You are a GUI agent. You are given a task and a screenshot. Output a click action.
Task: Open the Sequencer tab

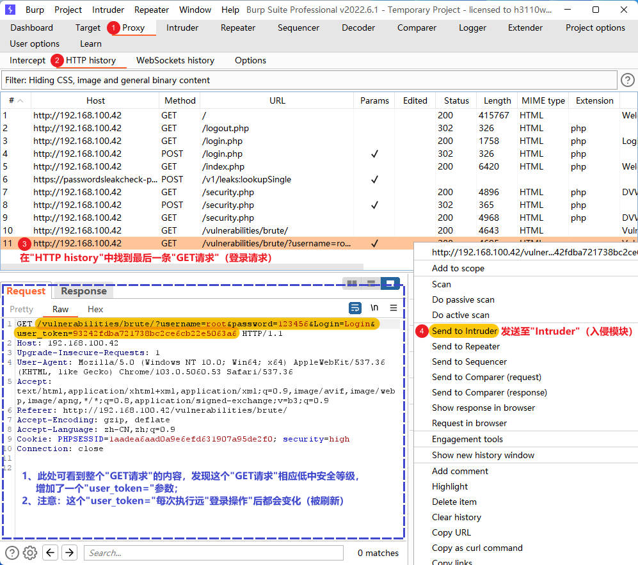(x=298, y=28)
